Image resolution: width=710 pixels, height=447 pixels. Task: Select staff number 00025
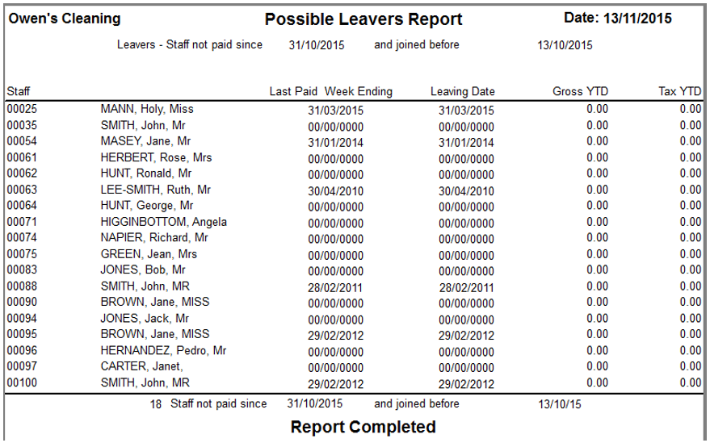22,109
